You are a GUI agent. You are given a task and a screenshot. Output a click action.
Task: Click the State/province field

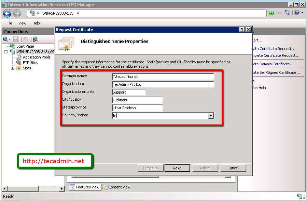click(x=137, y=108)
